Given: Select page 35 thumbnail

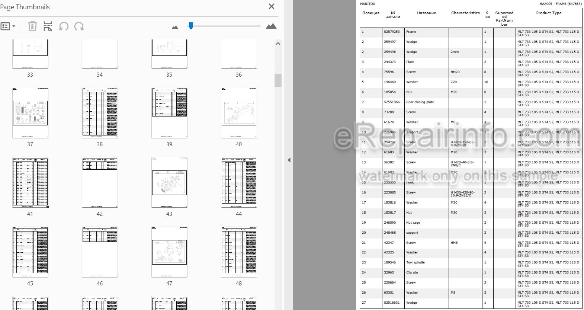Looking at the screenshot, I should tap(169, 54).
